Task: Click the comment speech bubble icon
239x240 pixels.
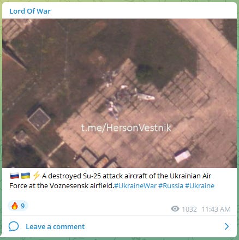Action: (14, 226)
